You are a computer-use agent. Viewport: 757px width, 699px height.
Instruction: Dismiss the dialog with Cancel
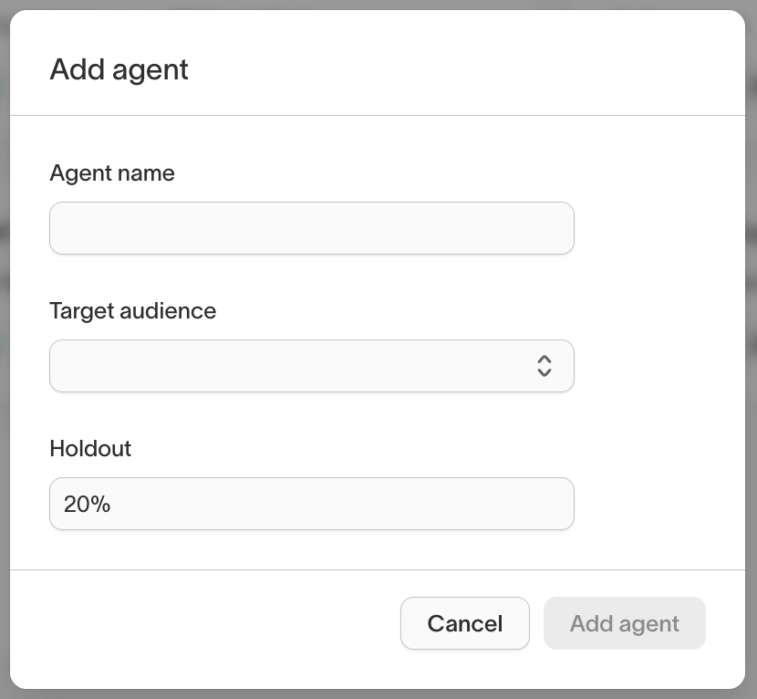[x=465, y=623]
